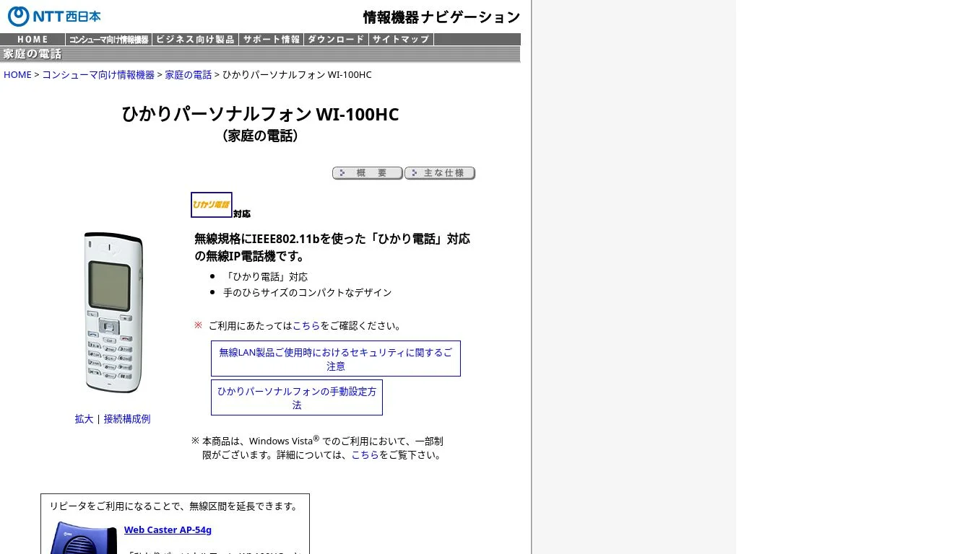Click the ひかり電話 対応 badge icon
This screenshot has height=554, width=965.
coord(220,205)
